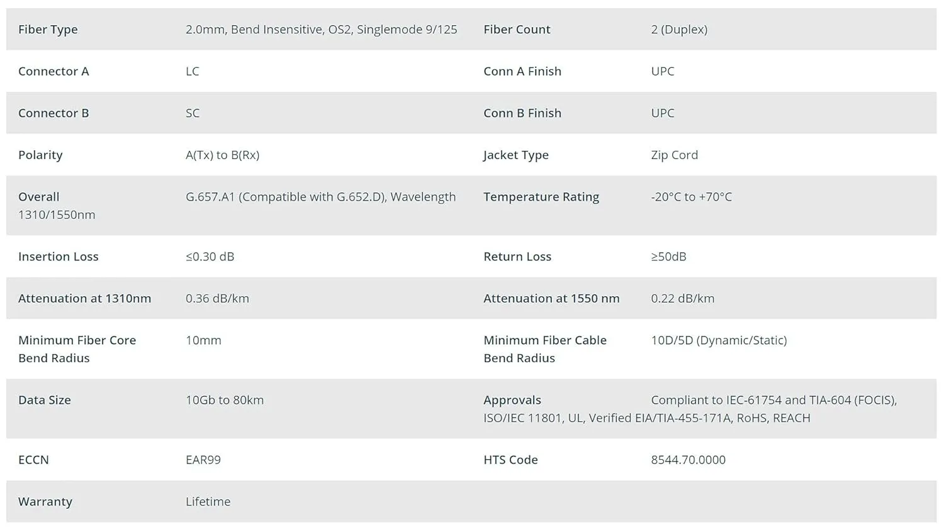Click the Fiber Type label
944x527 pixels.
48,30
